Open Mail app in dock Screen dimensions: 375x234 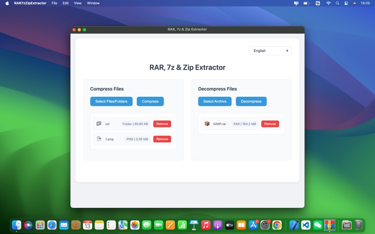(64, 225)
